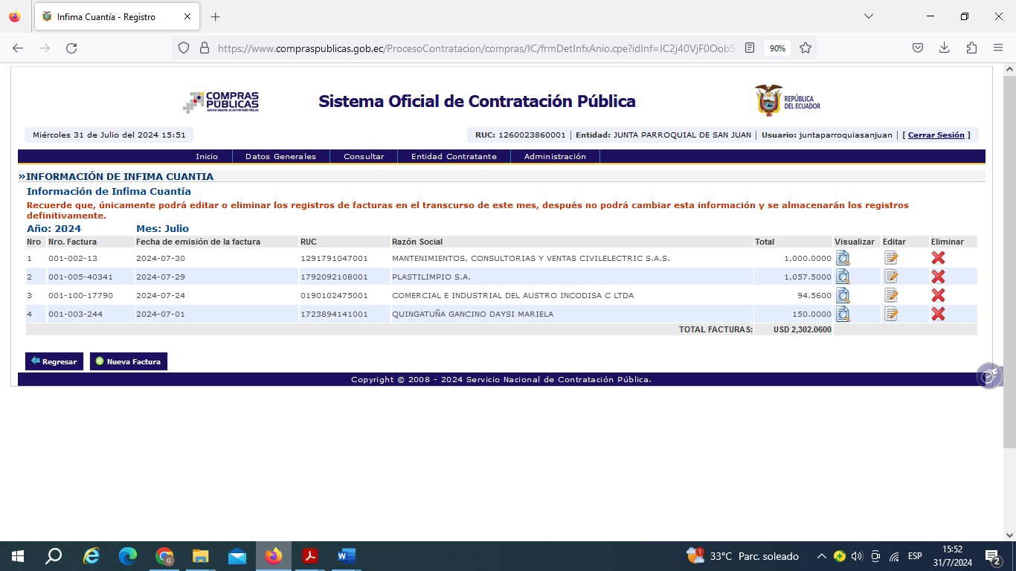Open the Firefox downloads panel

click(x=944, y=48)
